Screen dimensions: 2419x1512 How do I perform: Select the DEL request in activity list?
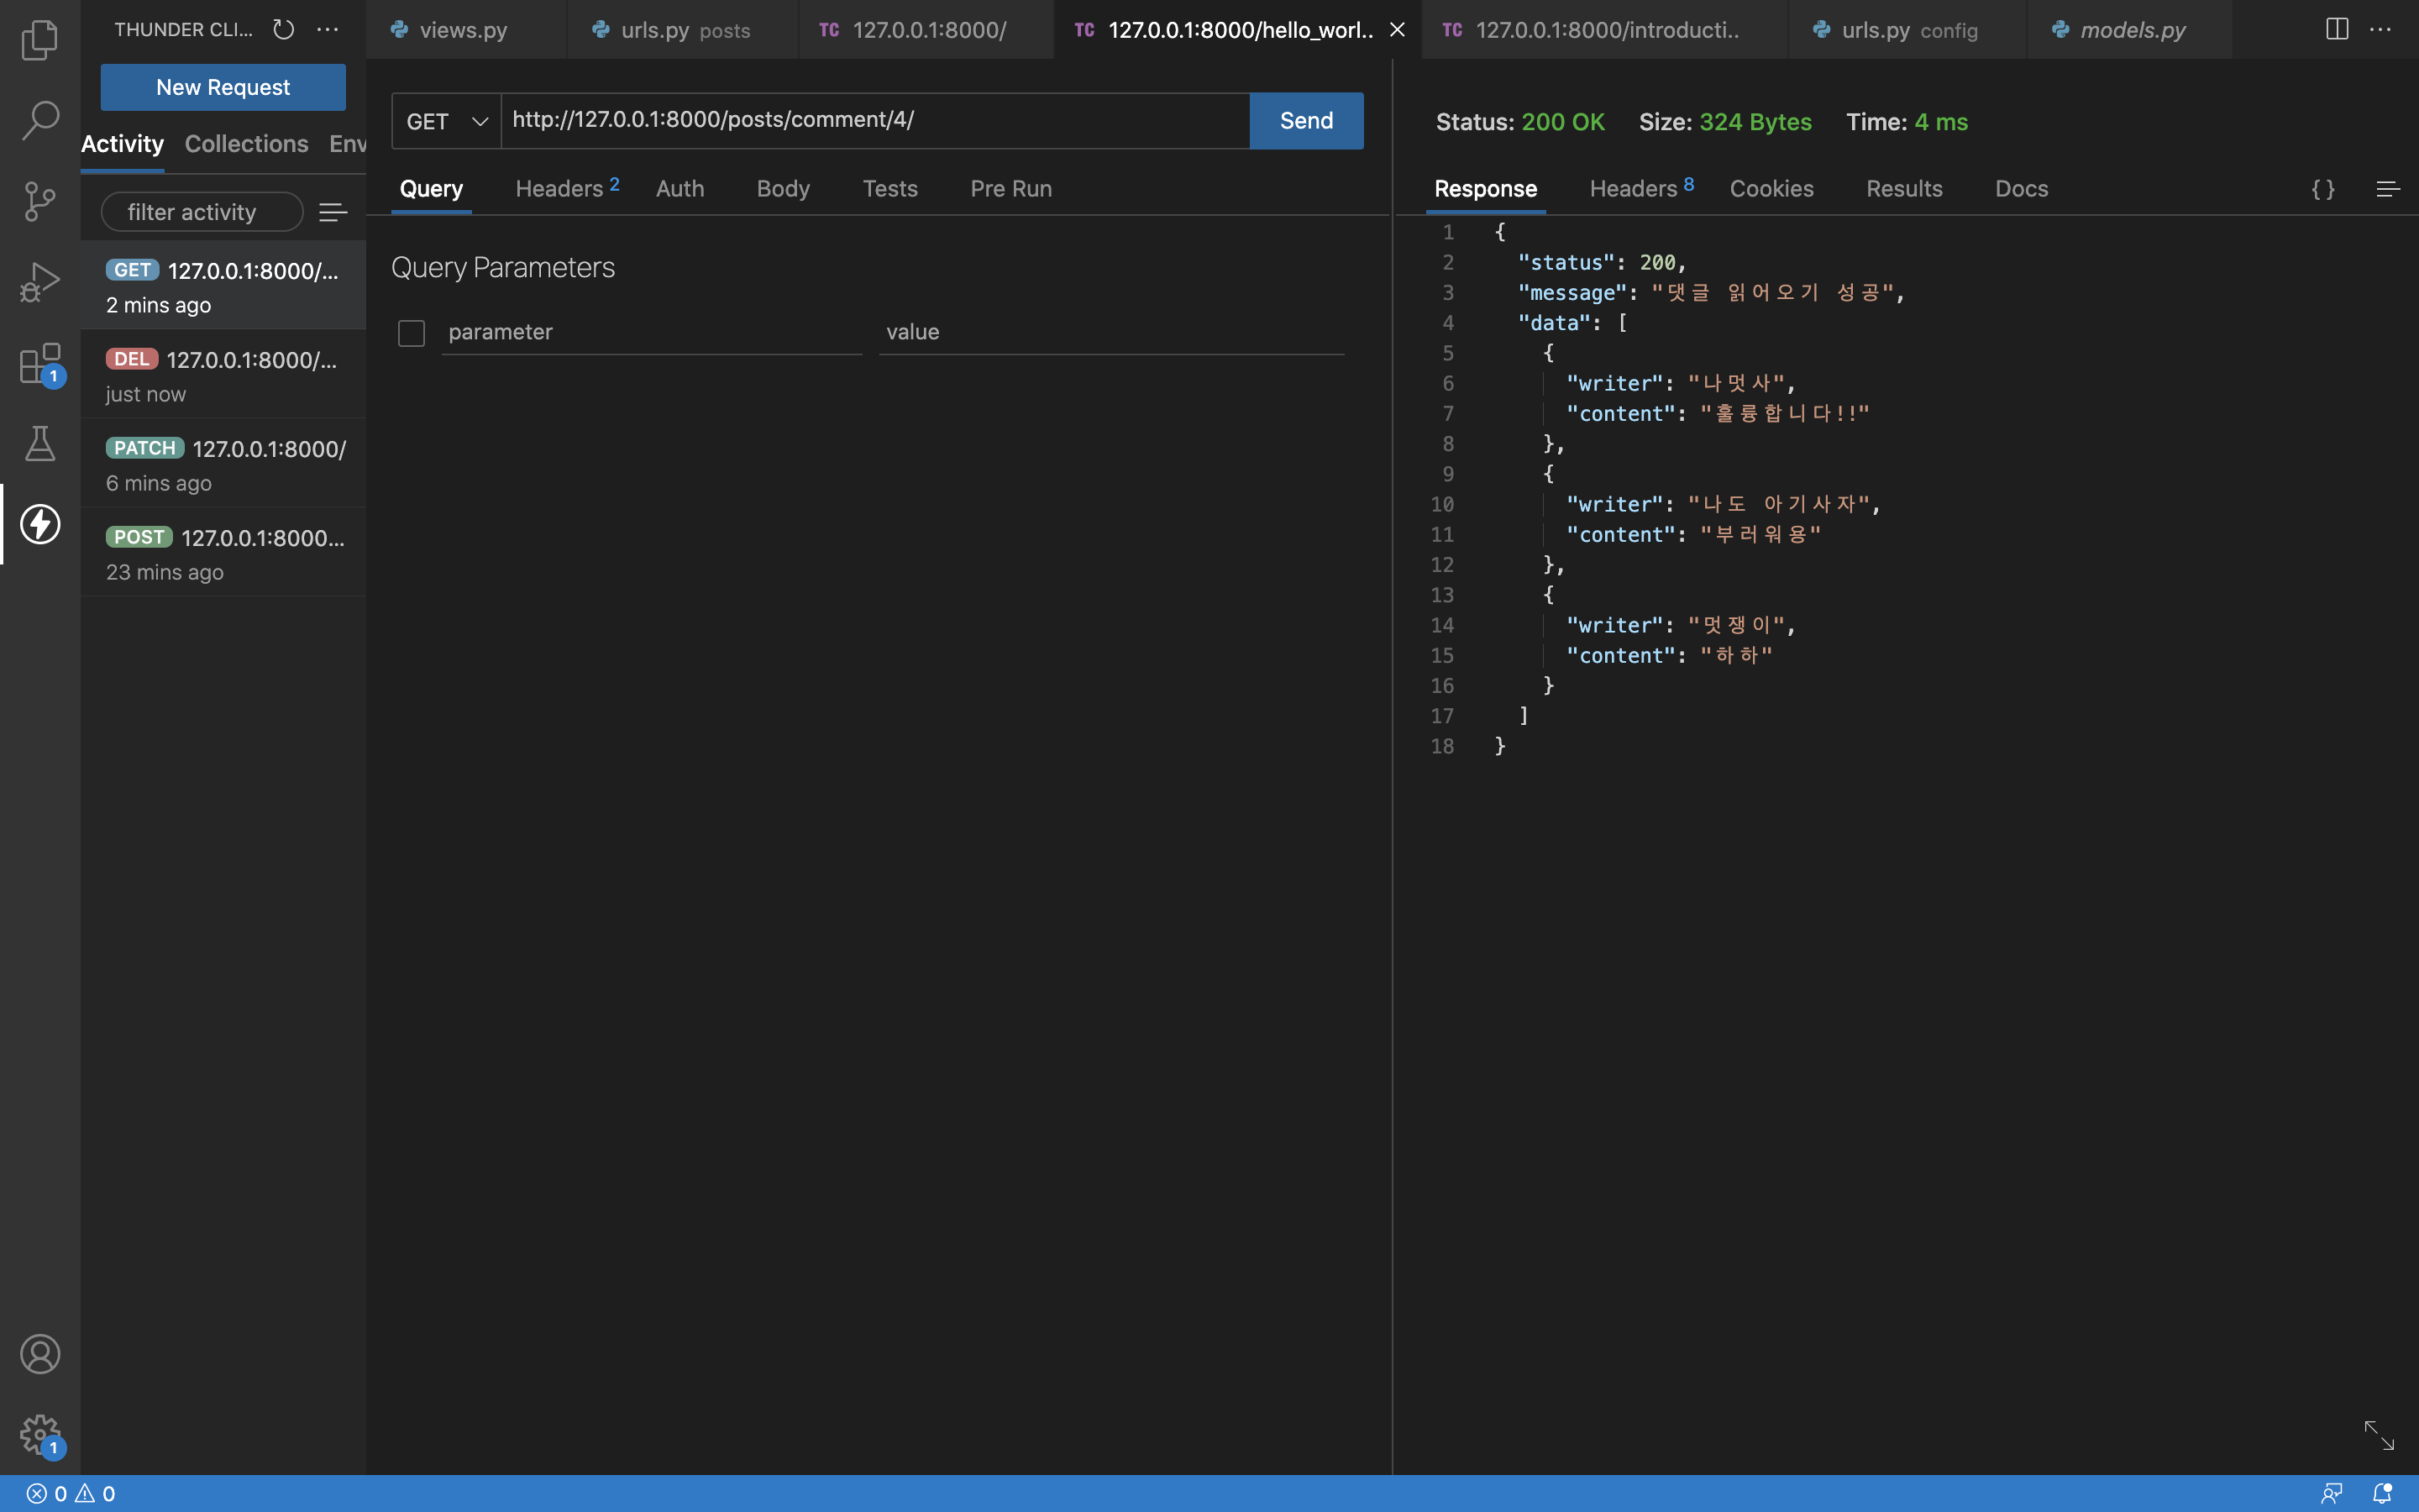click(224, 375)
